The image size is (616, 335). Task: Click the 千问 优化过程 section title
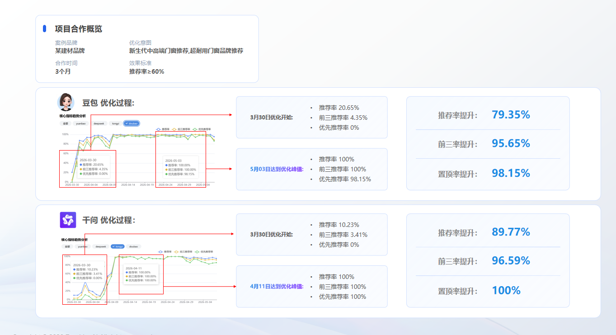(108, 220)
